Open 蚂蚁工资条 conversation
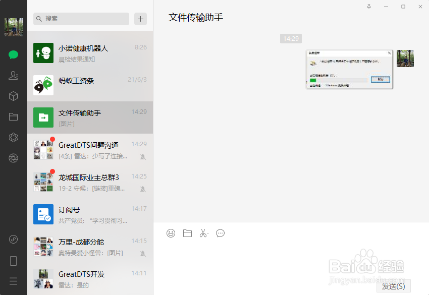The width and height of the screenshot is (429, 295). [x=90, y=85]
